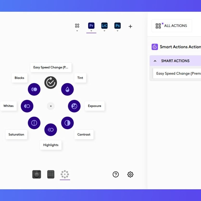This screenshot has height=201, width=201.
Task: Click the Blacks icon in ring
Action: click(x=34, y=89)
